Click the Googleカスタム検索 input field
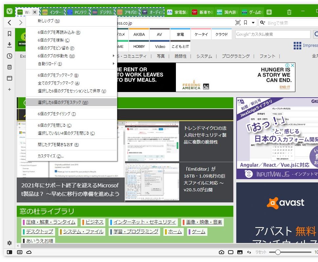The image size is (318, 262). click(x=272, y=34)
